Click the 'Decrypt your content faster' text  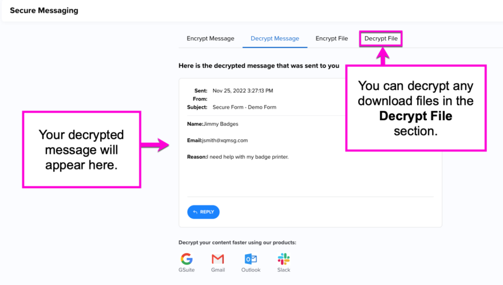[237, 242]
